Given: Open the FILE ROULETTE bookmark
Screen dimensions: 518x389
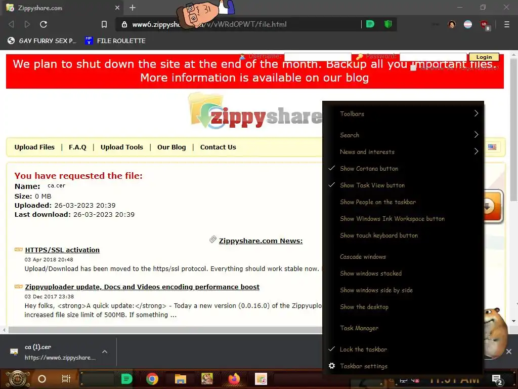Looking at the screenshot, I should click(115, 41).
